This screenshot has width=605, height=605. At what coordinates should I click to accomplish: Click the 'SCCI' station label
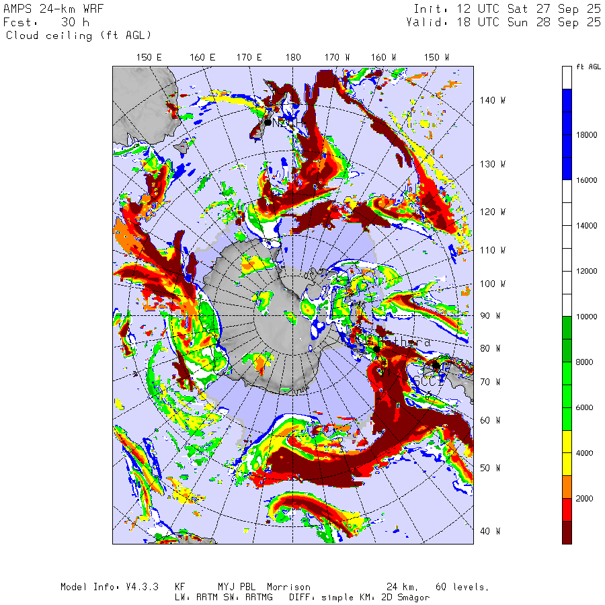[x=429, y=381]
